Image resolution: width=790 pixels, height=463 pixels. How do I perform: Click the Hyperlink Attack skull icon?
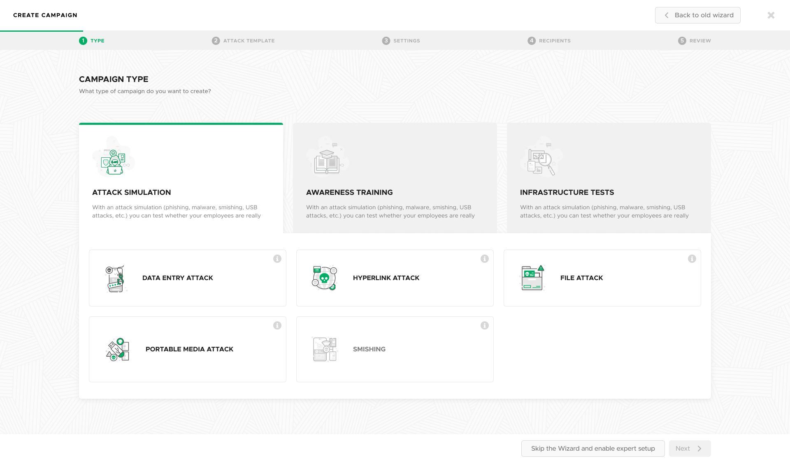[324, 278]
